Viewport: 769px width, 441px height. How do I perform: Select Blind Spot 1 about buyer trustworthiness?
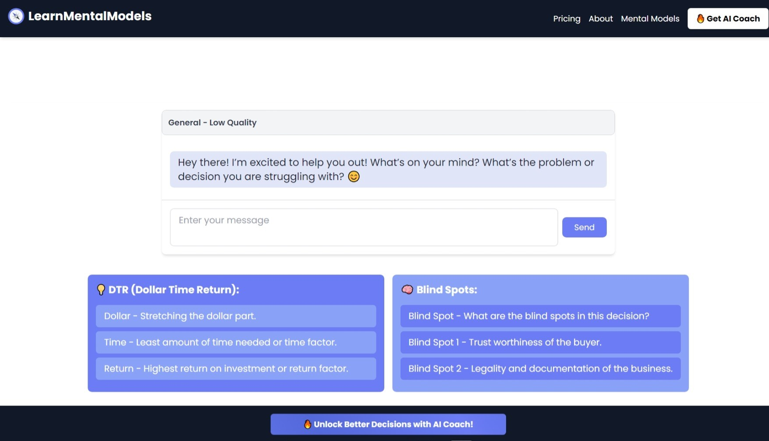click(540, 342)
